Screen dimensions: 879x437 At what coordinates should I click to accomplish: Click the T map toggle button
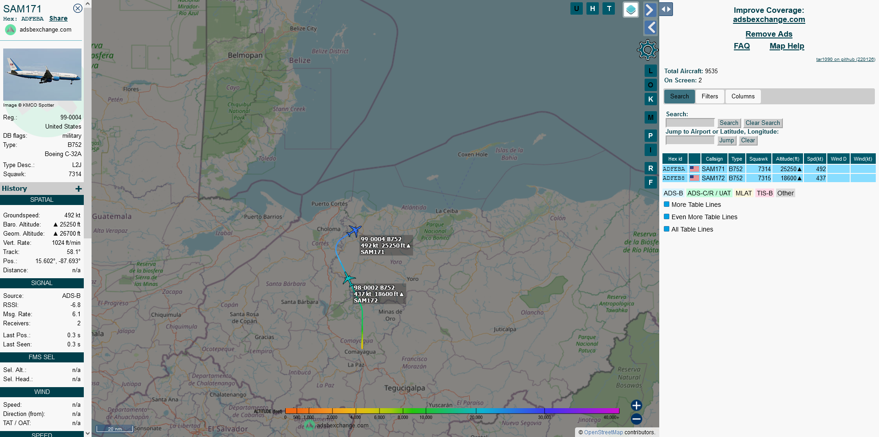click(x=608, y=8)
